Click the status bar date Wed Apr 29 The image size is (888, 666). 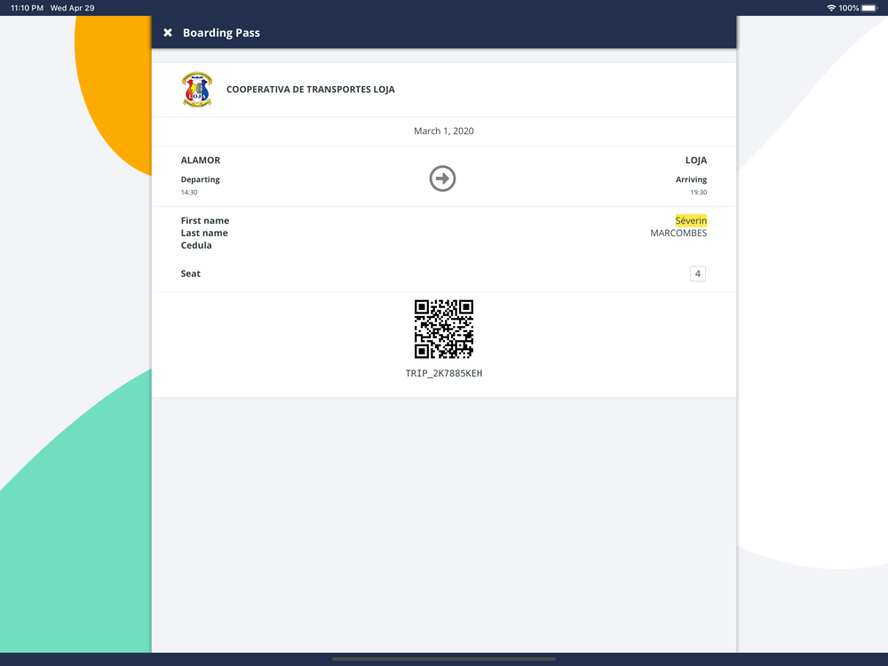[x=73, y=8]
